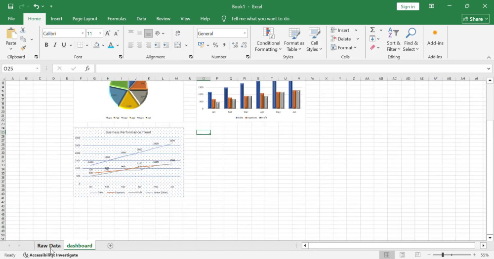The image size is (494, 259).
Task: Open Format as Table gallery
Action: 294,39
